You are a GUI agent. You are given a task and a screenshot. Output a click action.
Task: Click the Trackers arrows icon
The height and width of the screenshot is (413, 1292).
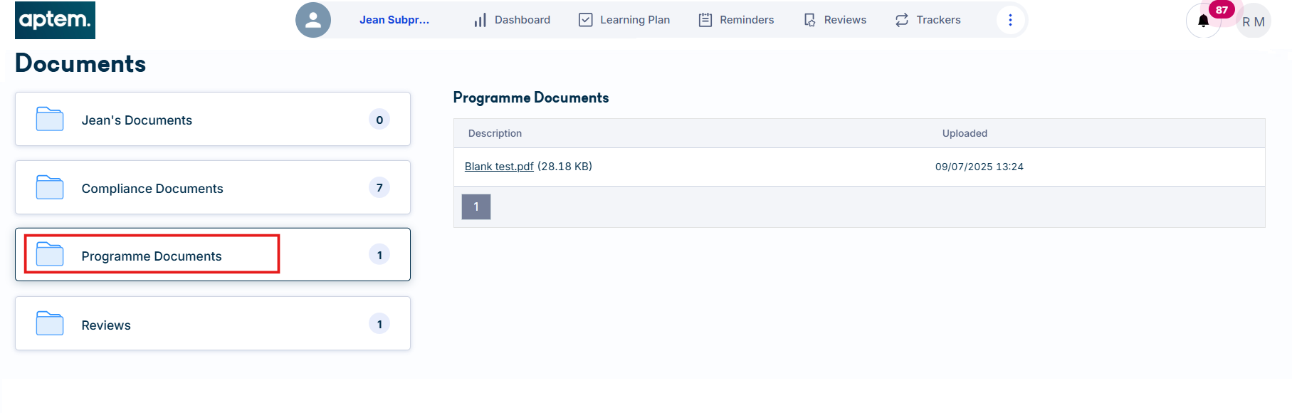(x=902, y=20)
